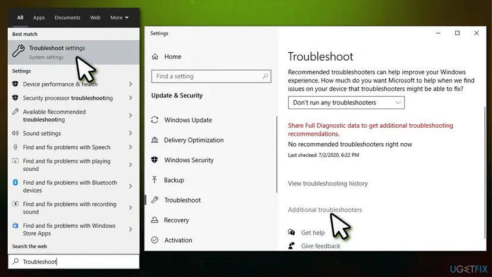
Task: Click Windows Security shield icon in sidebar
Action: tap(154, 160)
